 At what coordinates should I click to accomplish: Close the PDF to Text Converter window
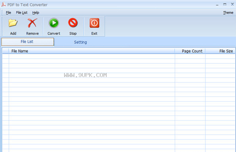click(x=232, y=4)
